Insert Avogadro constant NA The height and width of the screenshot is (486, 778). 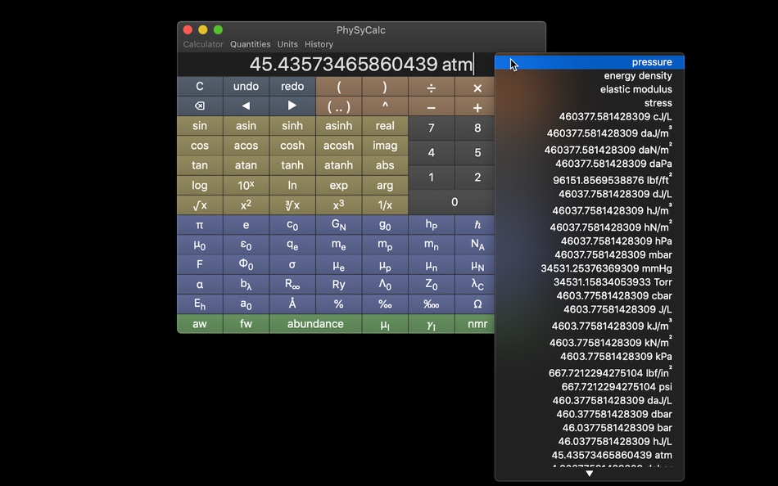(477, 245)
